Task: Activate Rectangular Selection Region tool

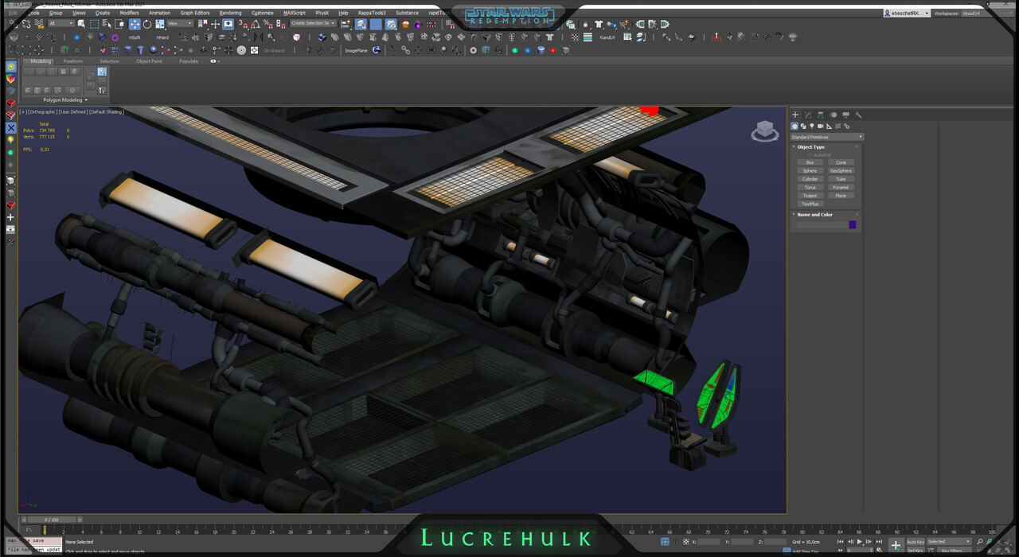Action: click(94, 24)
